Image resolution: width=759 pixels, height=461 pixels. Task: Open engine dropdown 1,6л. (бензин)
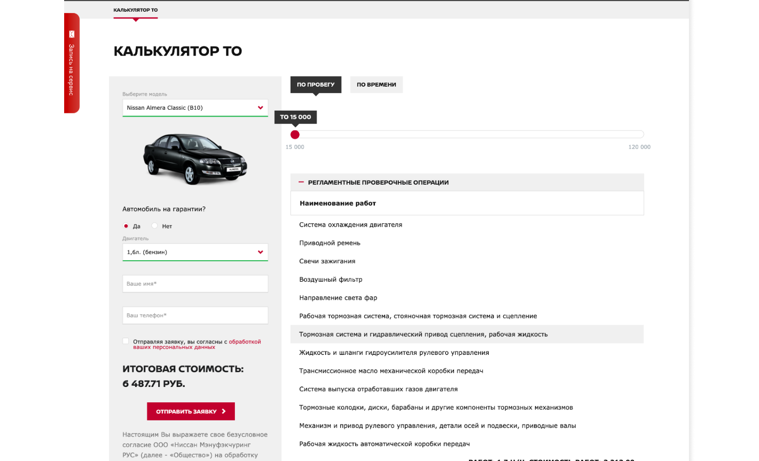click(195, 252)
